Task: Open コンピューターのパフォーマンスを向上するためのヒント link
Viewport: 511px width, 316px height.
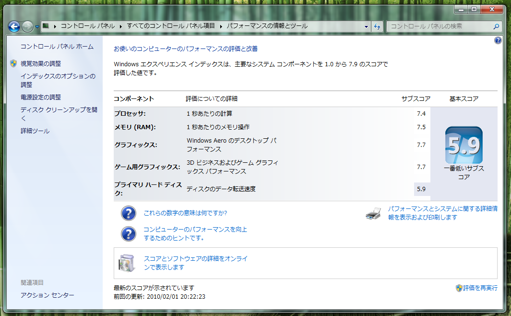Action: click(x=195, y=234)
